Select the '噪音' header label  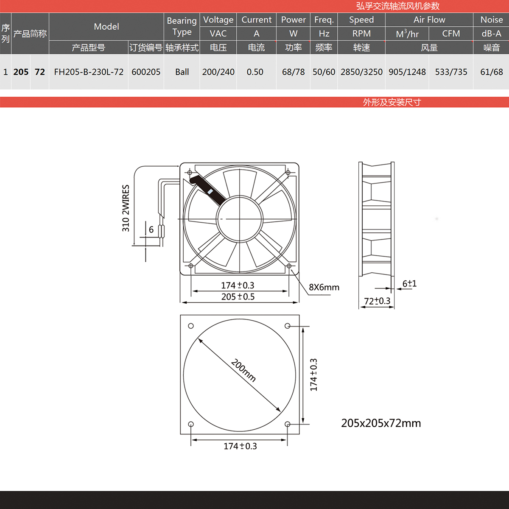[492, 48]
